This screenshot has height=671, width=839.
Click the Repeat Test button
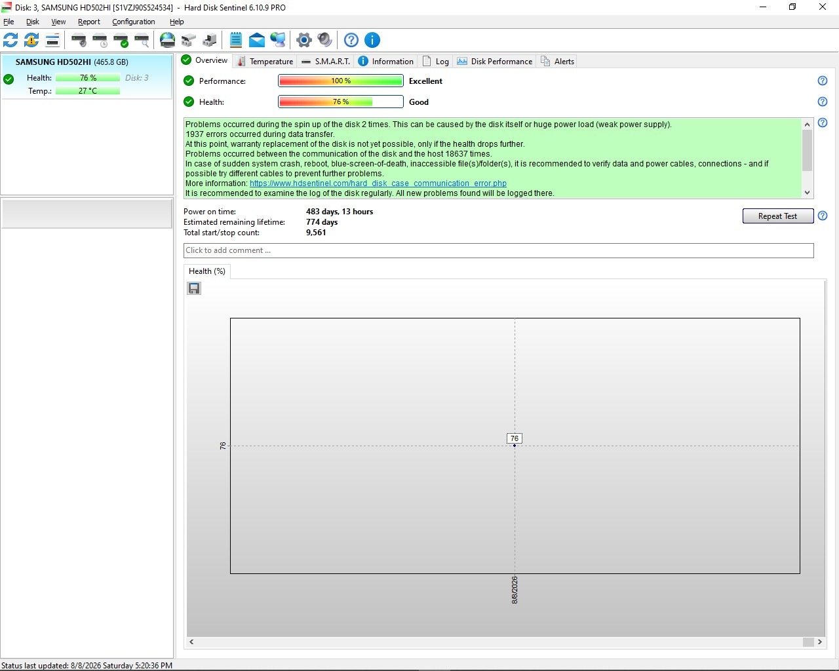pos(778,216)
